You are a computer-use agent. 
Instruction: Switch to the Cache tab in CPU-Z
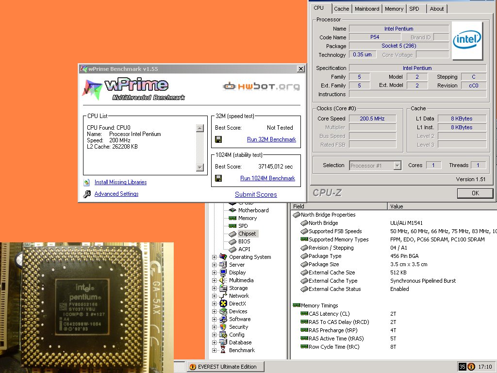coord(341,9)
